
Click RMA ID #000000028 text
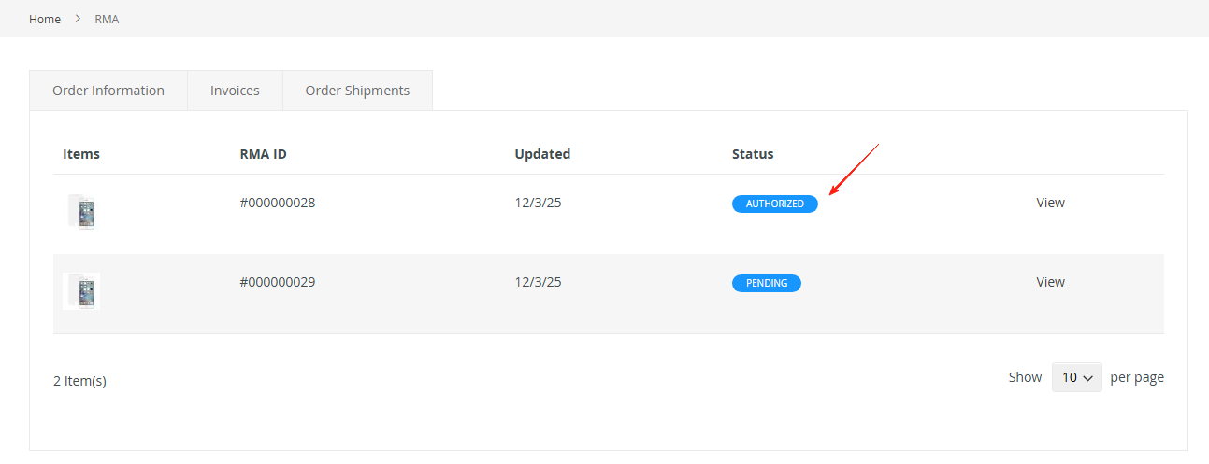(278, 203)
